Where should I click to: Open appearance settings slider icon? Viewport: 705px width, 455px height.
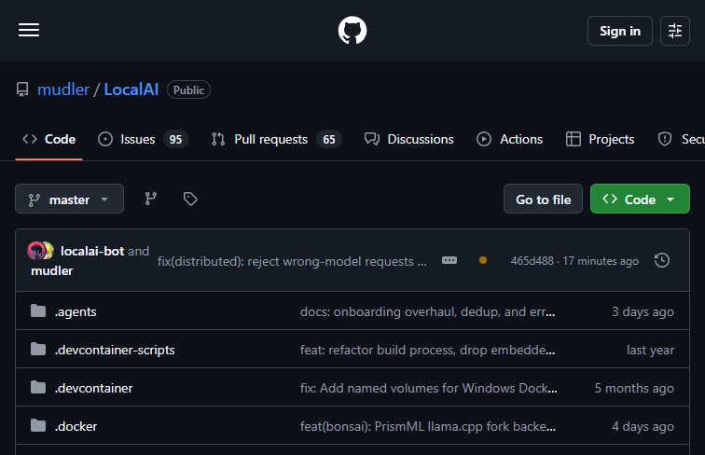point(675,31)
